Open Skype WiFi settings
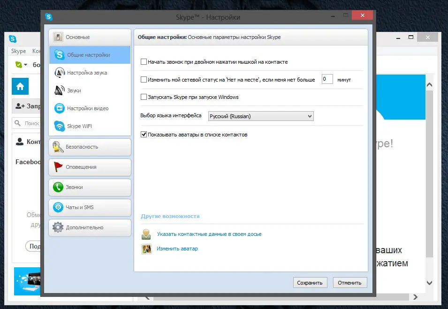Screen dimensions: 448x309 [90, 126]
